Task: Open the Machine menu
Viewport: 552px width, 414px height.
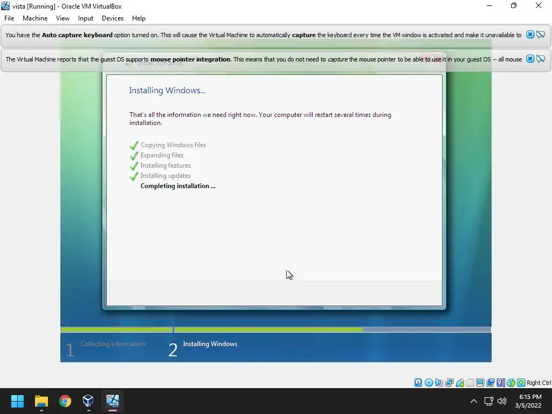Action: (35, 18)
